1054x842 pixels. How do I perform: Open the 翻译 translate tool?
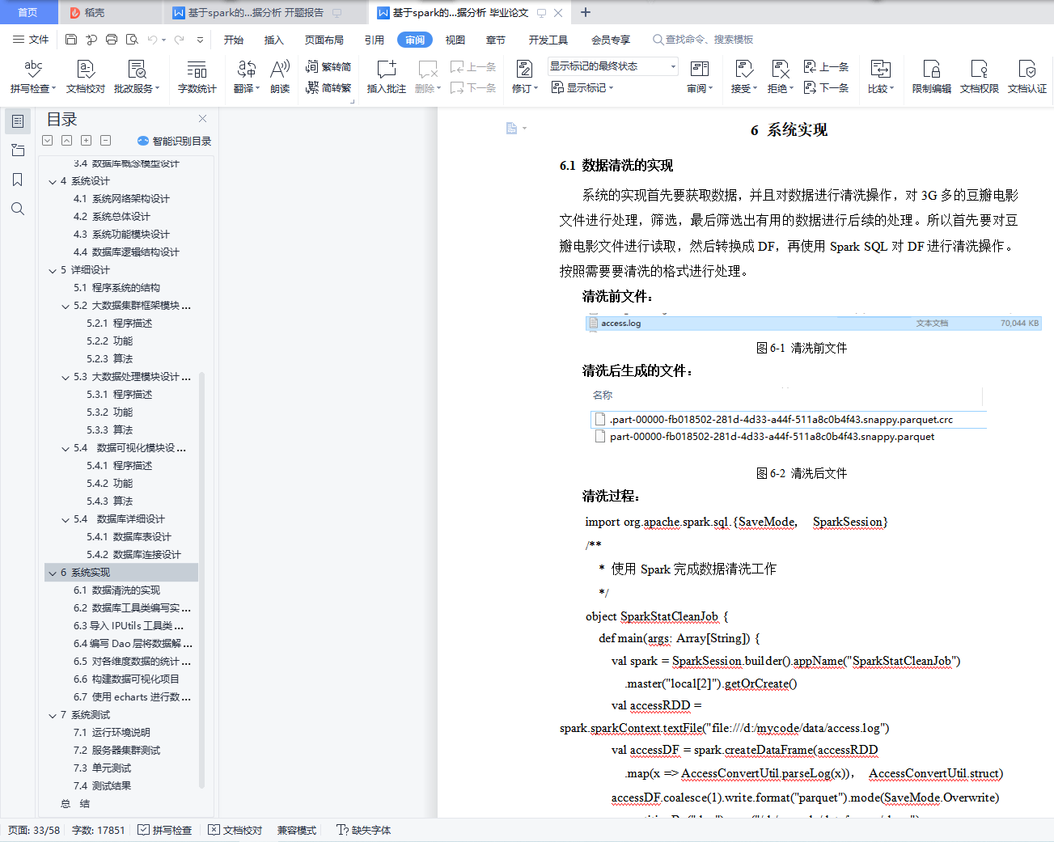(x=247, y=77)
